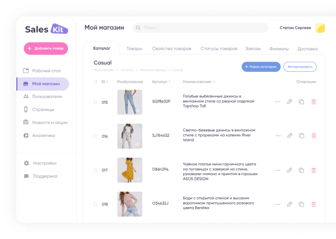Viewport: 336px width, 239px height.
Task: Open the three-dots menu for item 018
Action: pyautogui.click(x=278, y=205)
